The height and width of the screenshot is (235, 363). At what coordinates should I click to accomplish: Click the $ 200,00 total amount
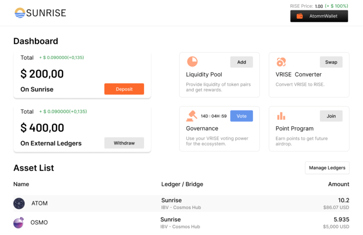pos(42,74)
